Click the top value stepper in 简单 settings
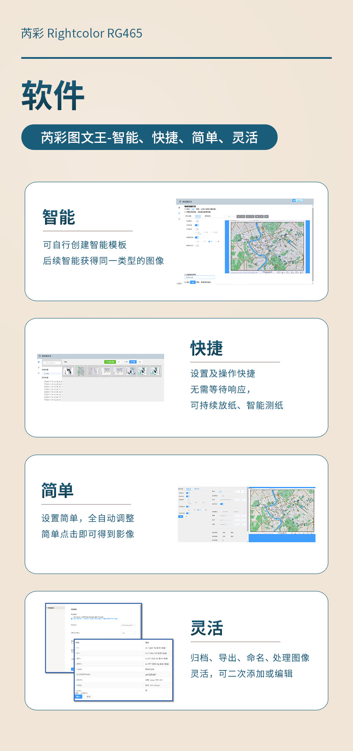The width and height of the screenshot is (353, 751). pyautogui.click(x=240, y=491)
